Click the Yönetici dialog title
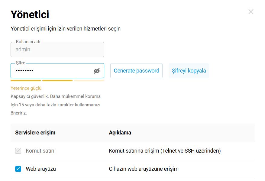Screen dimensions: 265x181 coord(30,14)
